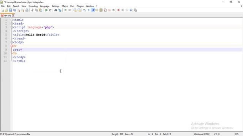The image size is (243, 136).
Task: Open the Edit menu
Action: tap(9, 6)
